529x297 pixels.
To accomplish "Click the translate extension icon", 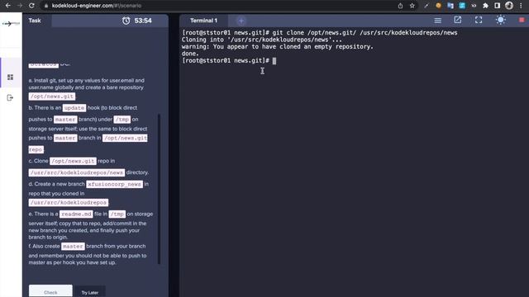I will [450, 6].
